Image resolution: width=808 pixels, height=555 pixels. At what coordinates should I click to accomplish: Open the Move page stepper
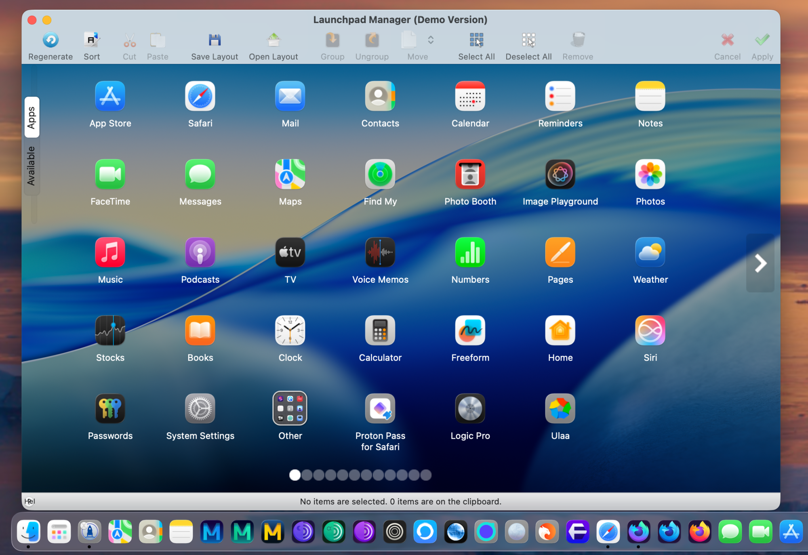(431, 40)
